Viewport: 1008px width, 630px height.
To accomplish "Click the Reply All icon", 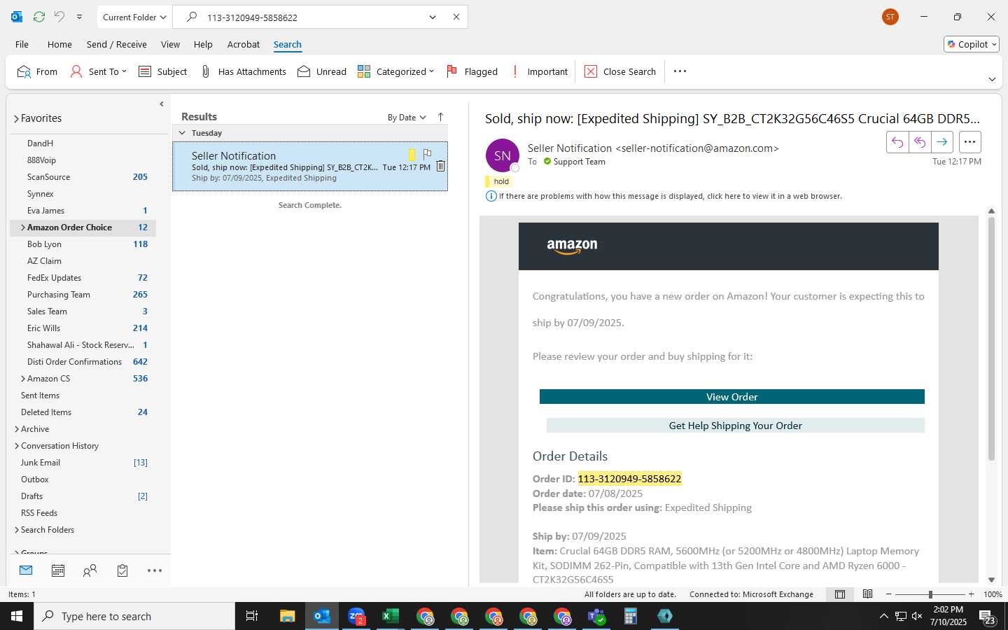I will click(920, 142).
